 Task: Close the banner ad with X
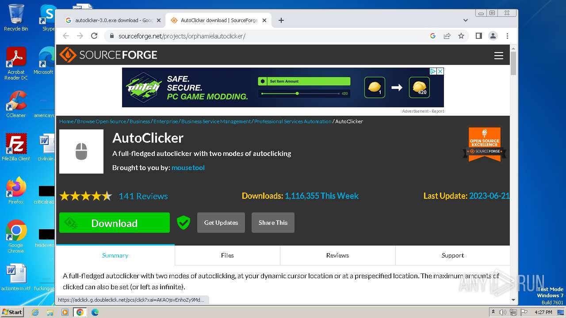pyautogui.click(x=440, y=71)
